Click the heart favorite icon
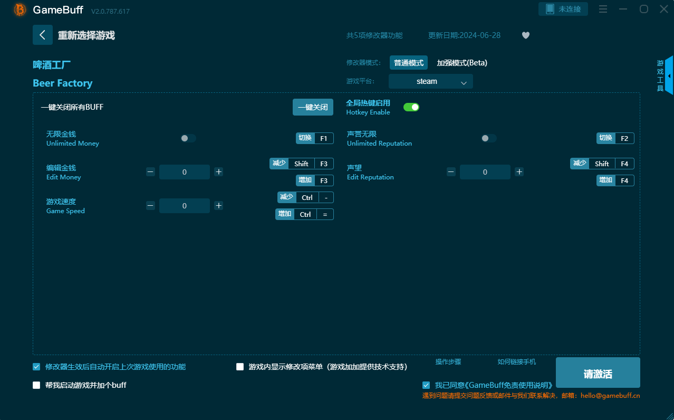This screenshot has width=674, height=420. 526,35
